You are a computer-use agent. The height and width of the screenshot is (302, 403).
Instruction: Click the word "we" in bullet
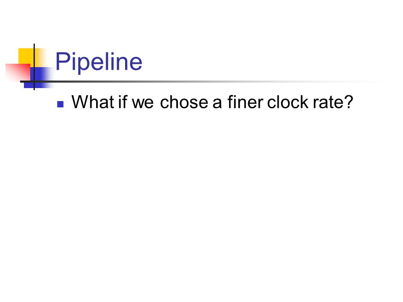tap(143, 103)
